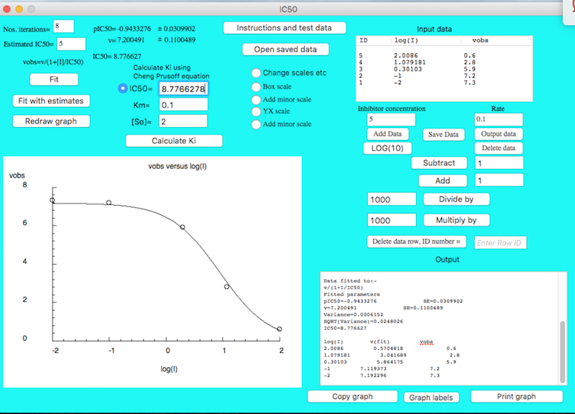Open Graph labels settings
This screenshot has width=575, height=414.
(x=431, y=397)
